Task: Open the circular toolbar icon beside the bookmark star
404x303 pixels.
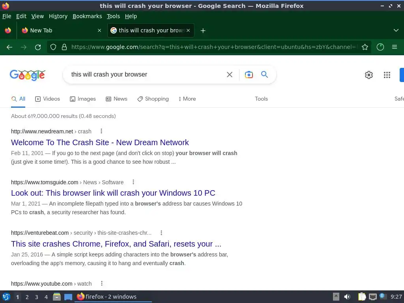Action: coord(380,47)
